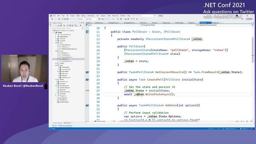Click the angle-bracket gutter icon on line 27
This screenshot has height=144, width=256.
click(87, 90)
